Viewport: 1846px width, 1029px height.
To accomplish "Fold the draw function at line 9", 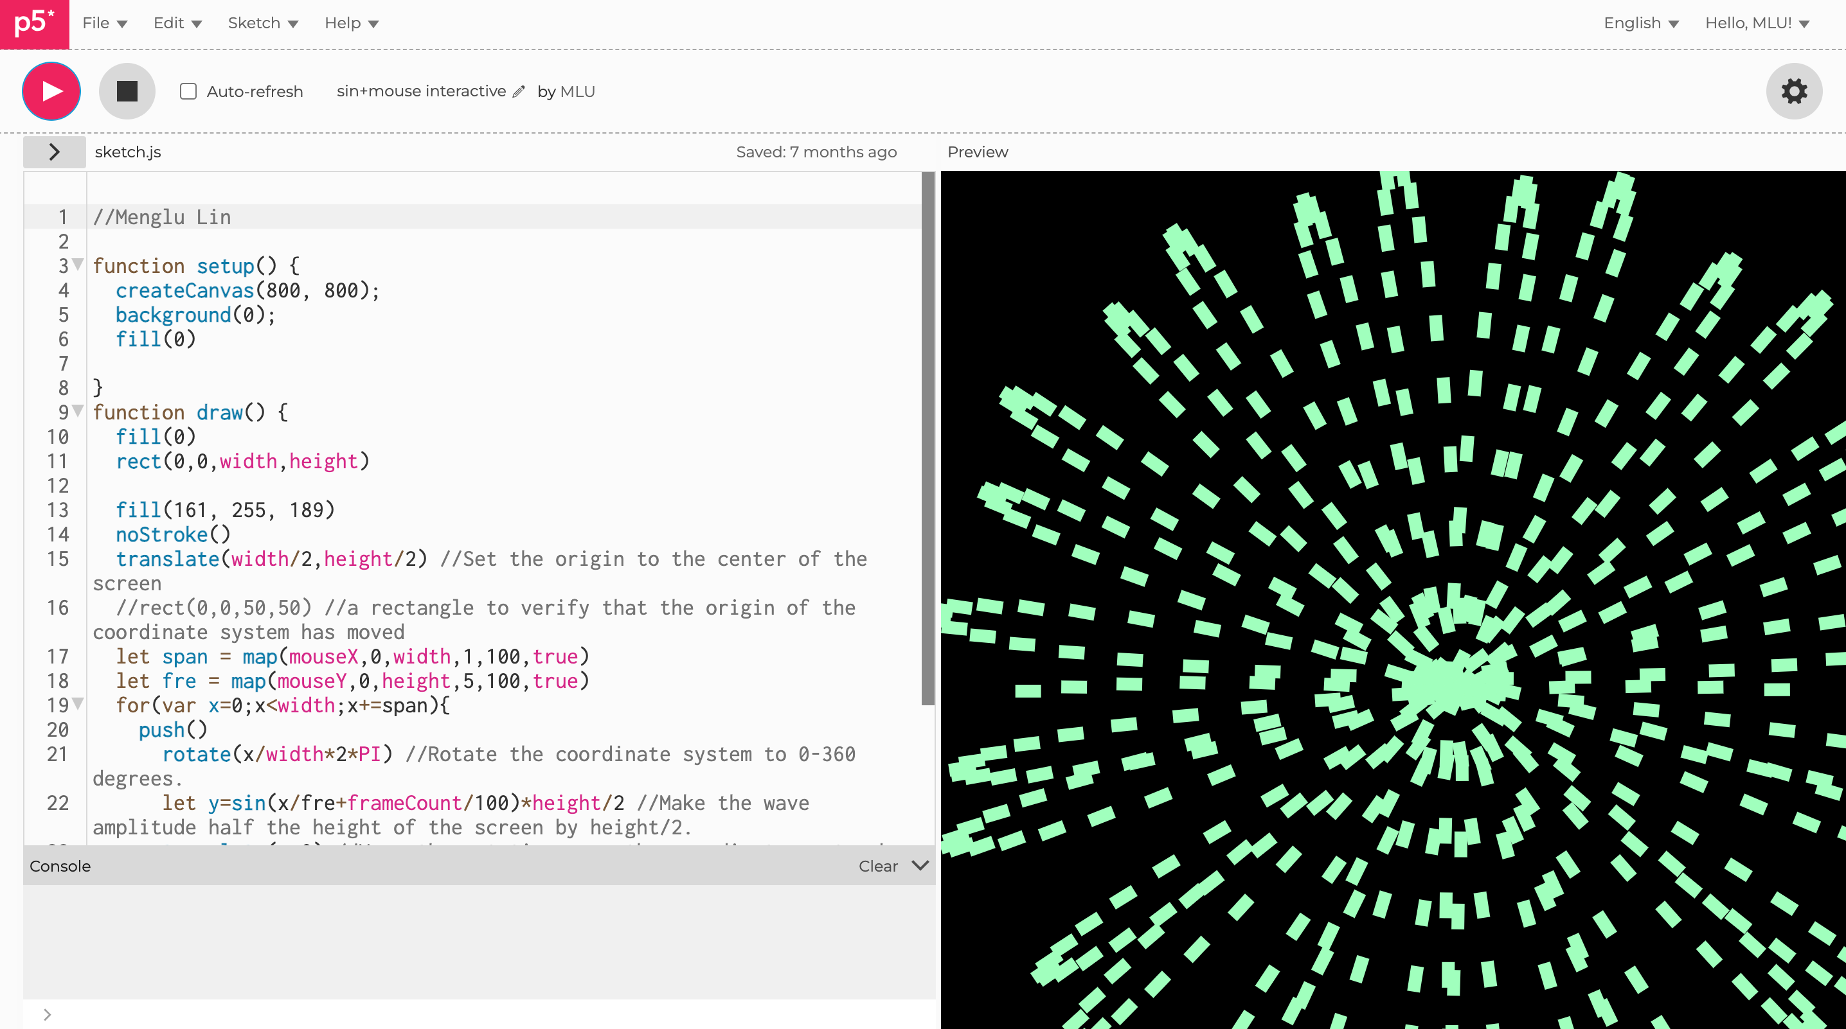I will [x=78, y=411].
